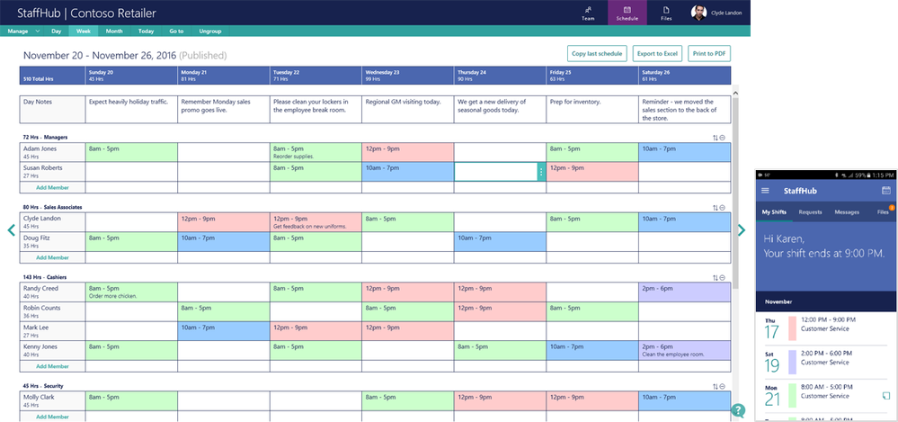898x422 pixels.
Task: Open the help question mark bubble
Action: [738, 410]
